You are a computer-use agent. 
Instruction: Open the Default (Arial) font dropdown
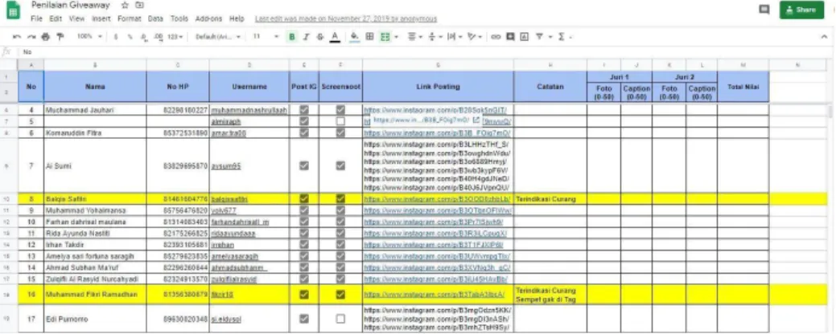(217, 37)
